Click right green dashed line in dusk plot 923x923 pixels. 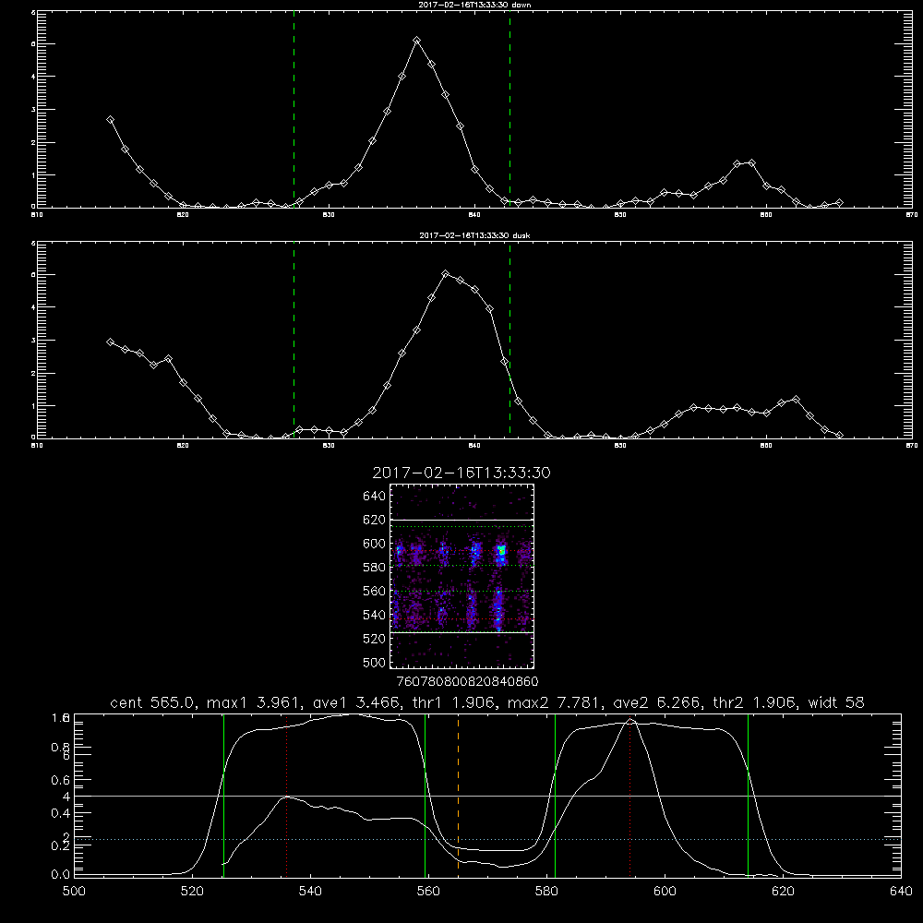pyautogui.click(x=509, y=342)
